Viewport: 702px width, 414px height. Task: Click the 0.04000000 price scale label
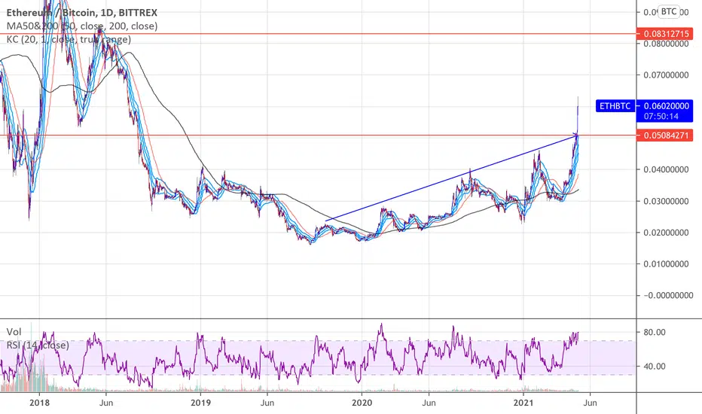[666, 169]
